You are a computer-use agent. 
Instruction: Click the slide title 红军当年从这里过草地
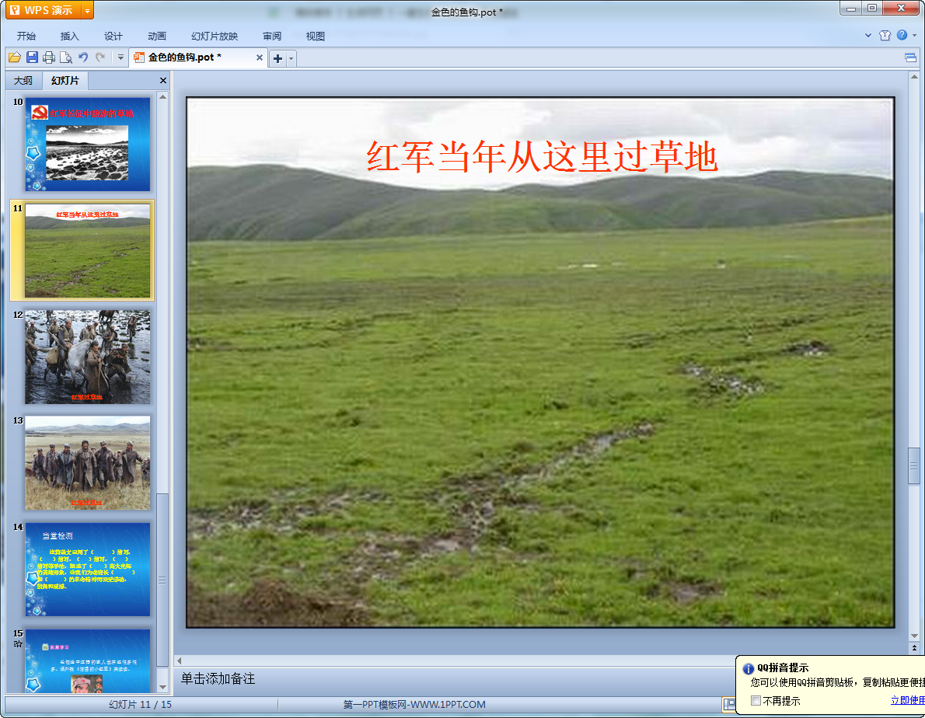click(542, 157)
